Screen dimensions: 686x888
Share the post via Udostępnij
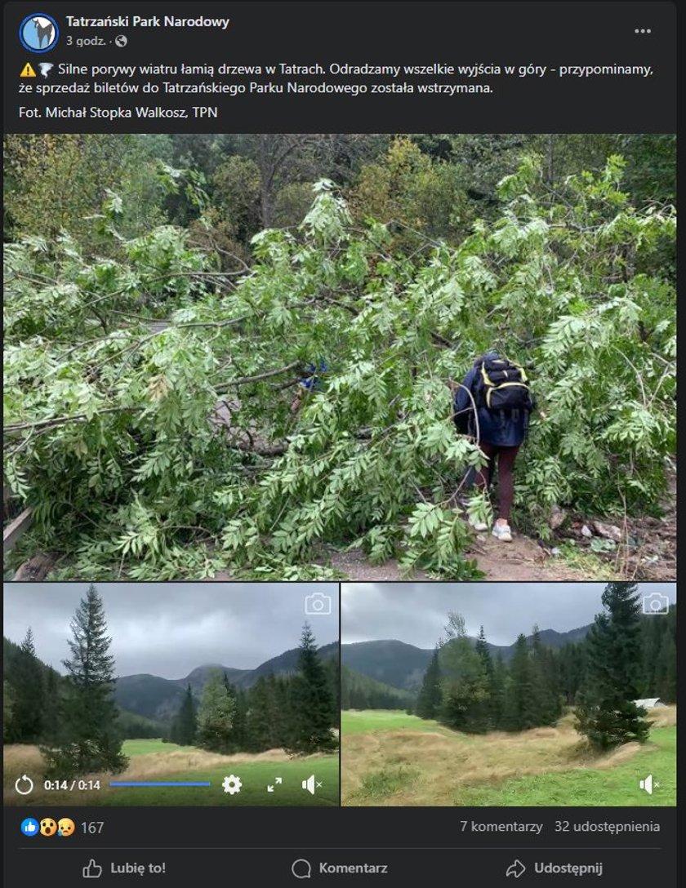[554, 868]
